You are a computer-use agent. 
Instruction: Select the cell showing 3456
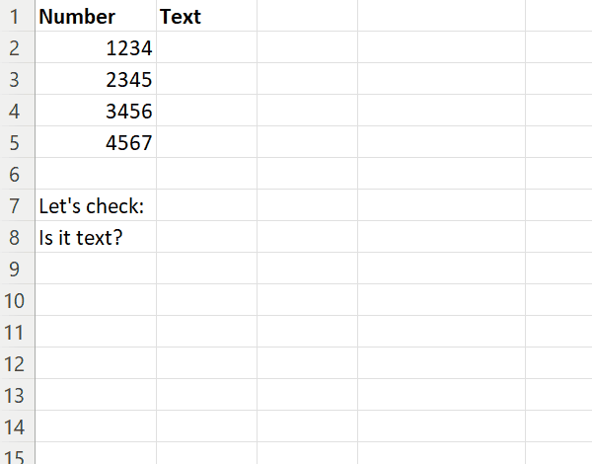[95, 111]
